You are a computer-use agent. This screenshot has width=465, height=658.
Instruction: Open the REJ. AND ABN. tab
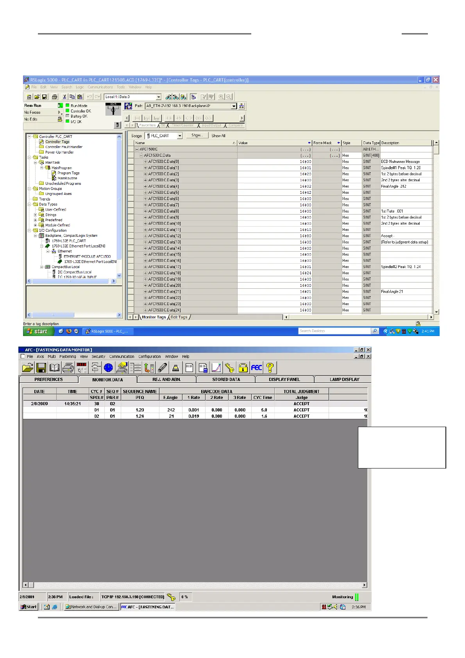point(166,379)
